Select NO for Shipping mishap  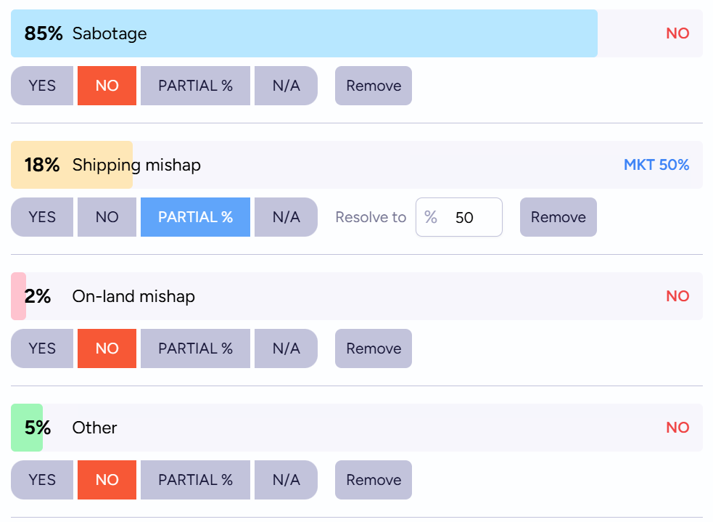point(107,217)
